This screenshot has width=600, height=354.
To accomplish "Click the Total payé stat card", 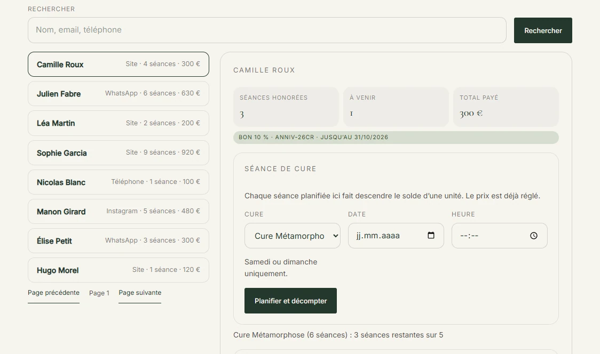I will click(506, 107).
